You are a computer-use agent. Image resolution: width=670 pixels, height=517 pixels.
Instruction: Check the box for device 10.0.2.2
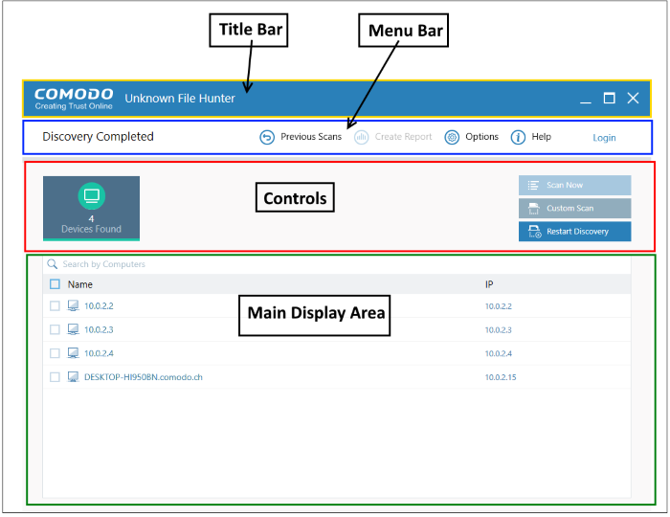click(55, 306)
